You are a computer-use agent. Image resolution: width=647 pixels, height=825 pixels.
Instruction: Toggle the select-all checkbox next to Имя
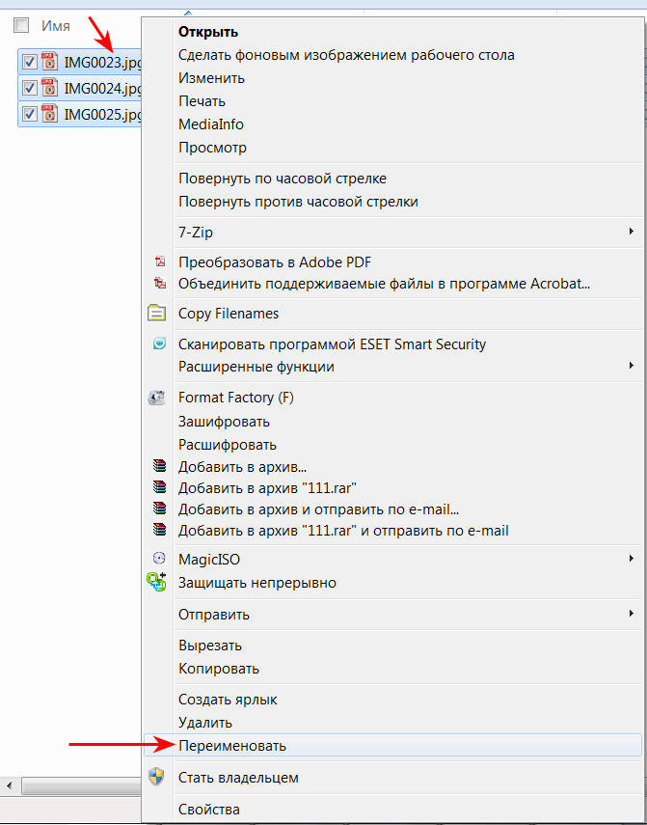tap(21, 25)
